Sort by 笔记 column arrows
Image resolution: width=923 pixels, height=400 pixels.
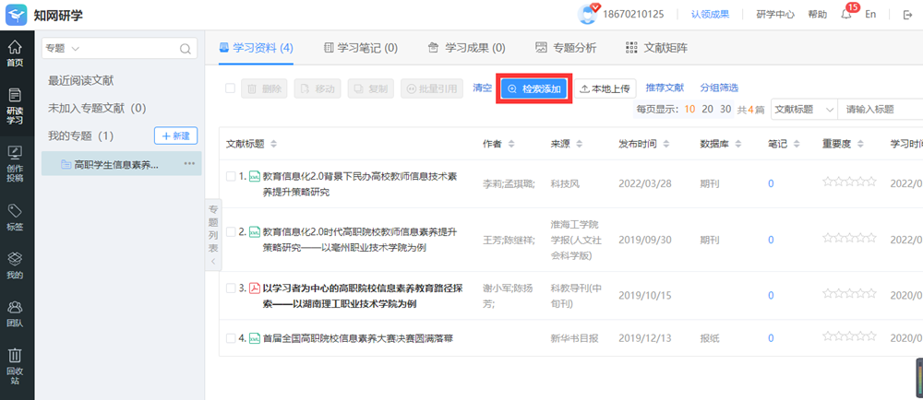796,144
